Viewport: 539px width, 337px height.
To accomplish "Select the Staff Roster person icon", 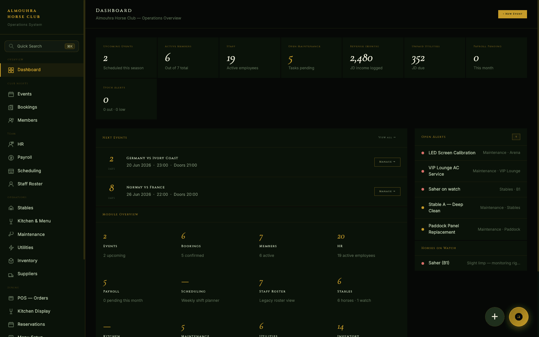I will pyautogui.click(x=11, y=184).
